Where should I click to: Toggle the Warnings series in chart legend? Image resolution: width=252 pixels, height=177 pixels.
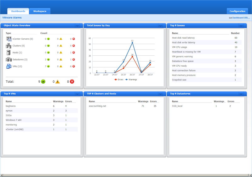(131, 80)
